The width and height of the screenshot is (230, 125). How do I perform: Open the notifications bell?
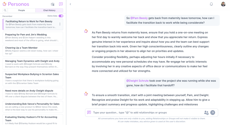(x=211, y=4)
